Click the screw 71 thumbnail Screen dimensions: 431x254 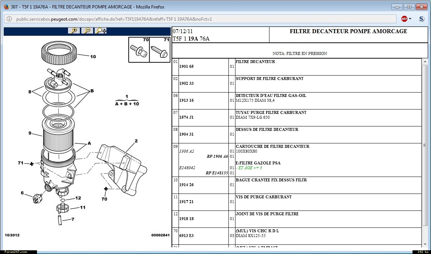point(160,50)
